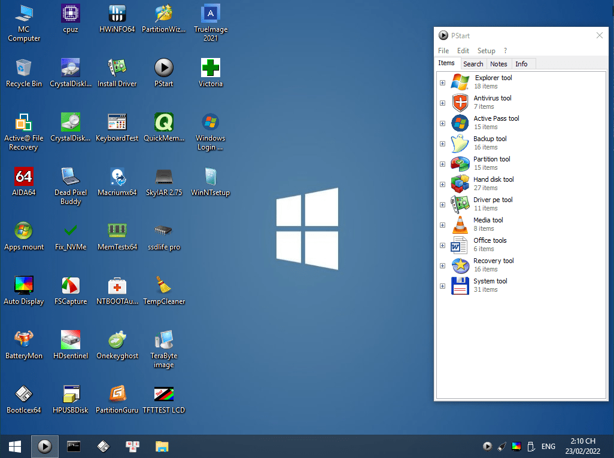Select the HDsentinel icon
Viewport: 614px width, 458px height.
coord(71,344)
